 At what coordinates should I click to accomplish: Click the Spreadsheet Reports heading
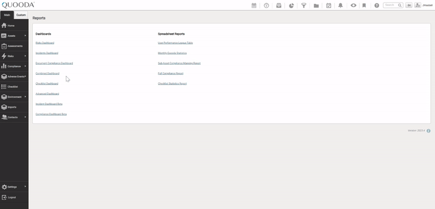click(x=171, y=34)
